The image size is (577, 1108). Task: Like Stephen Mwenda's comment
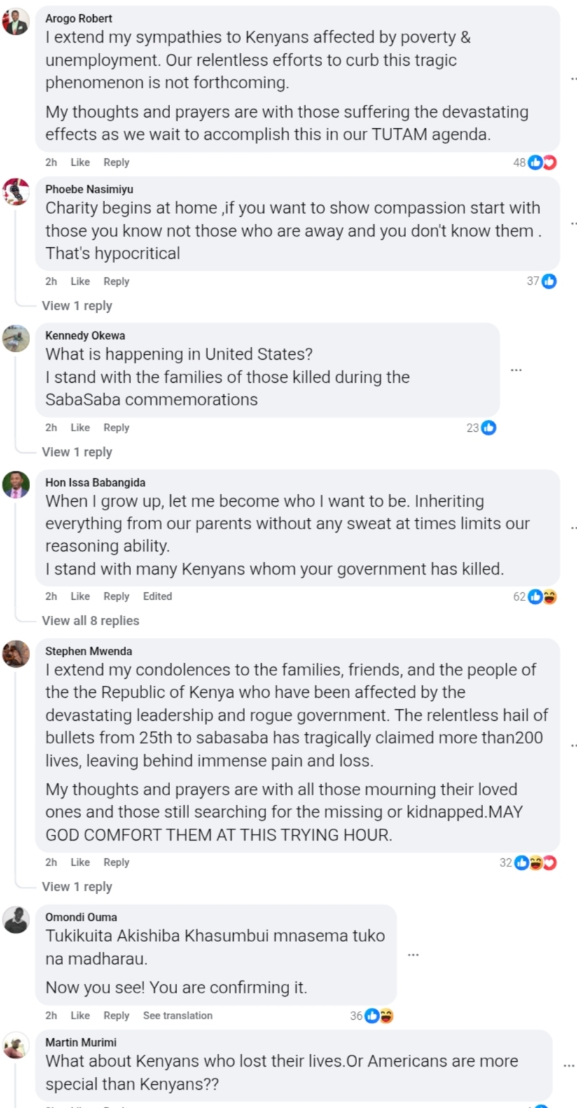[x=80, y=862]
